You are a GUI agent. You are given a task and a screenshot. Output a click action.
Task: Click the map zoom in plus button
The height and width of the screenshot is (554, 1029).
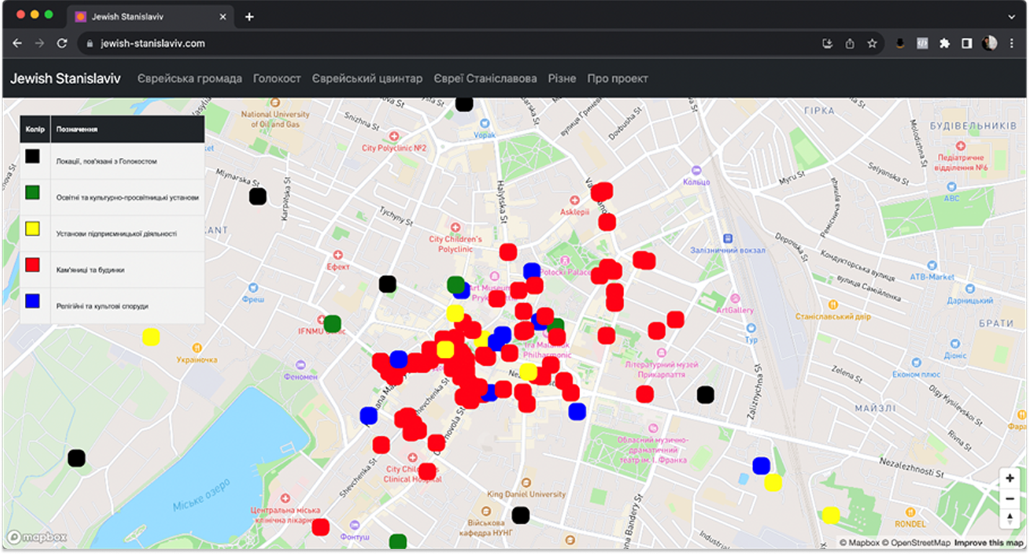(1010, 478)
